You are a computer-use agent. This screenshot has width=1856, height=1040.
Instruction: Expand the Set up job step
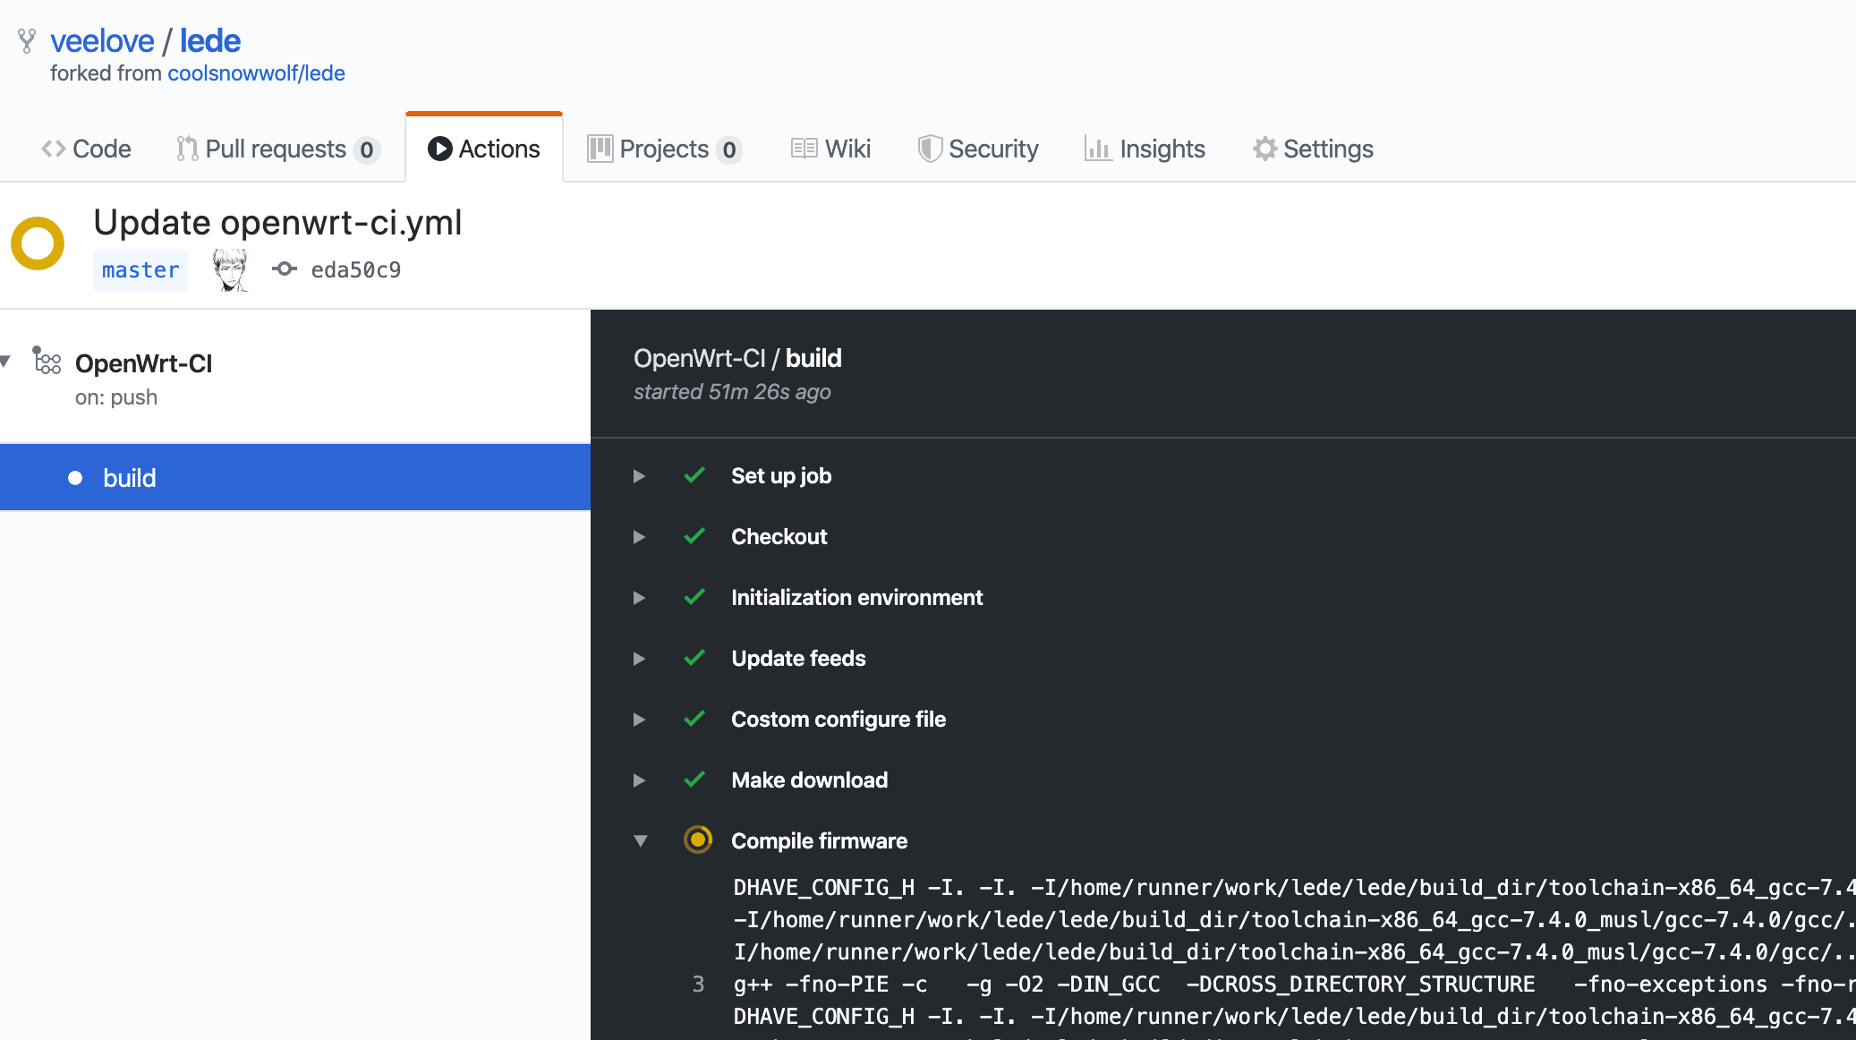coord(640,476)
